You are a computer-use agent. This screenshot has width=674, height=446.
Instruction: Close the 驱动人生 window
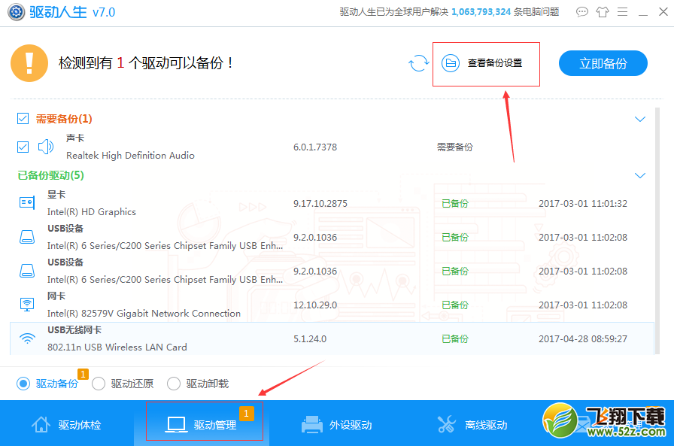(663, 12)
